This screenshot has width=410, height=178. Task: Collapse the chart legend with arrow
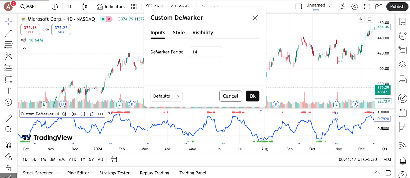point(24,48)
